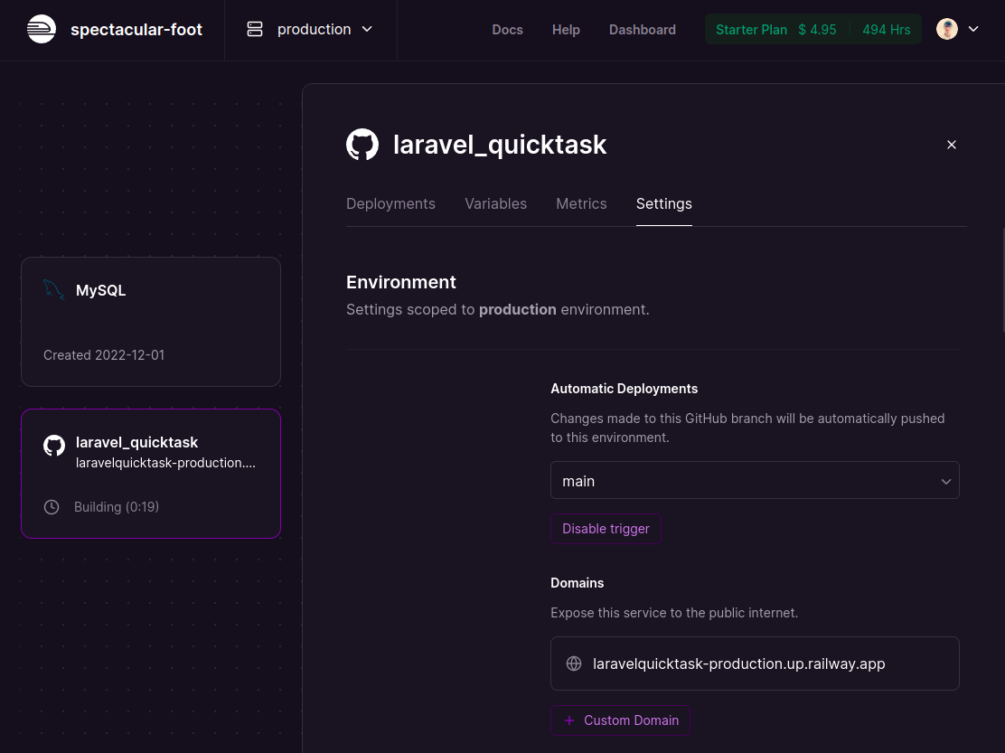Viewport: 1005px width, 753px height.
Task: Add a Custom Domain
Action: 620,720
